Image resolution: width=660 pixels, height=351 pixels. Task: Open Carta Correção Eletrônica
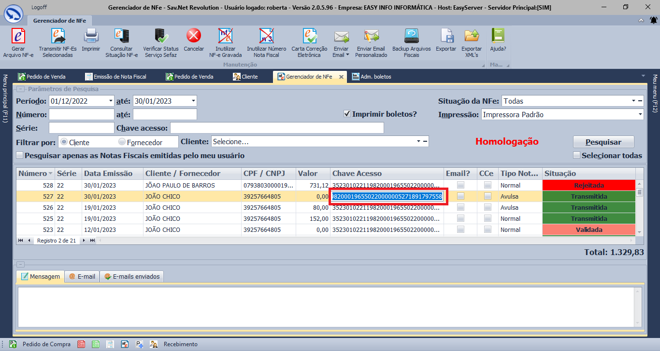[309, 43]
